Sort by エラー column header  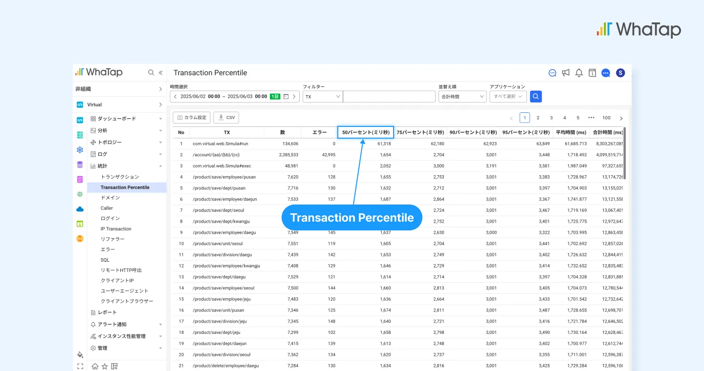pyautogui.click(x=319, y=132)
